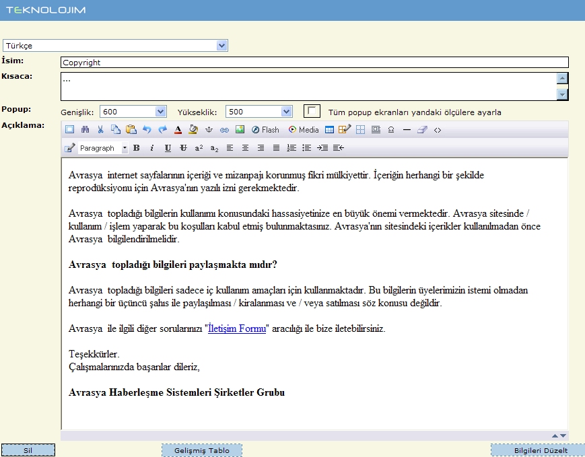Align text left
The height and width of the screenshot is (457, 585).
pyautogui.click(x=230, y=147)
